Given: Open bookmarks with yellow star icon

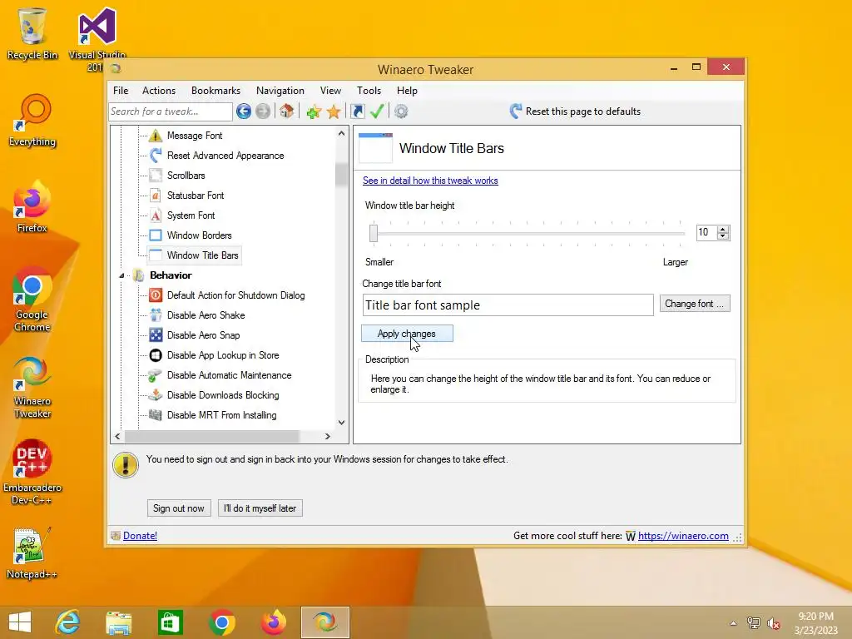Looking at the screenshot, I should pyautogui.click(x=334, y=112).
